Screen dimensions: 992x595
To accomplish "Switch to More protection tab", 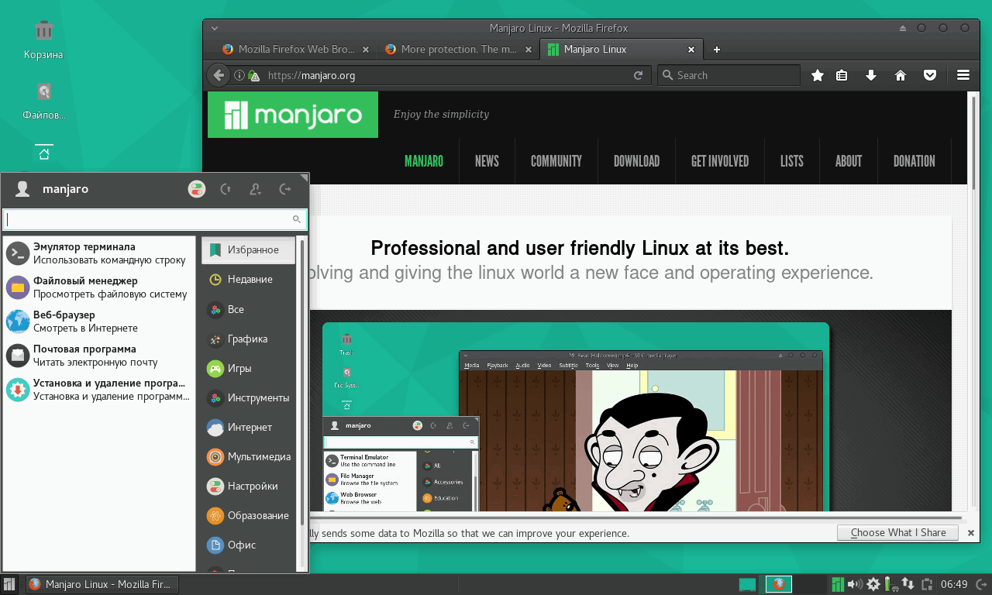I will click(x=459, y=50).
